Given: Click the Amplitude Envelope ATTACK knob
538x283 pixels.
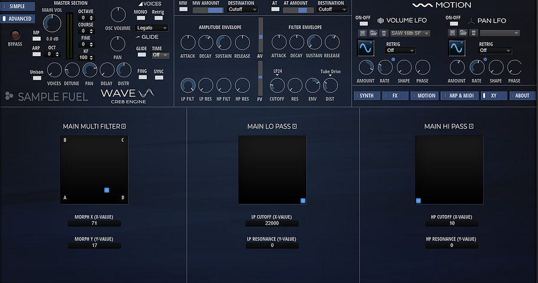Looking at the screenshot, I should click(x=188, y=42).
